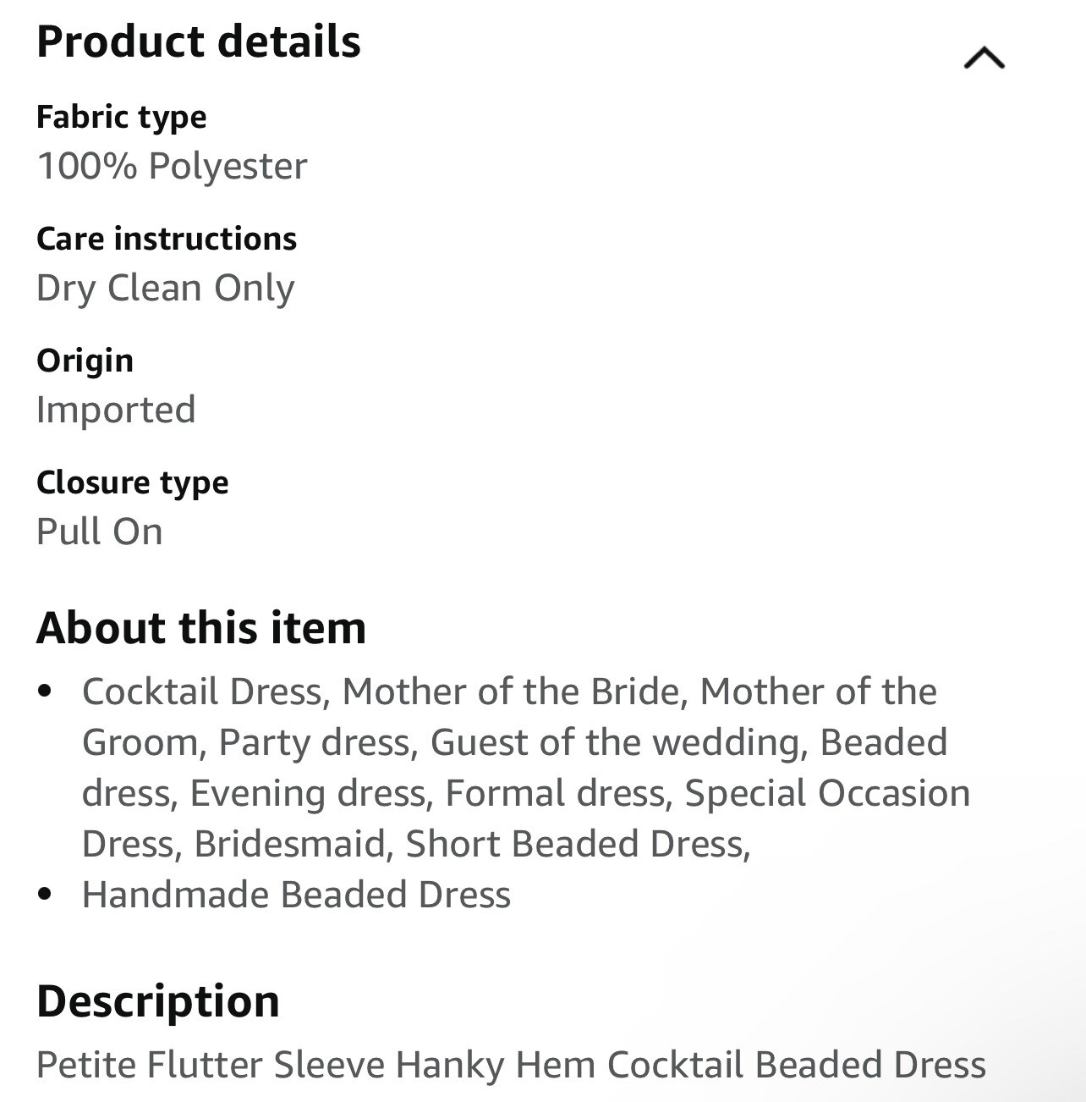Image resolution: width=1086 pixels, height=1102 pixels.
Task: Click the Petite Flutter Sleeve description text
Action: (x=511, y=1065)
